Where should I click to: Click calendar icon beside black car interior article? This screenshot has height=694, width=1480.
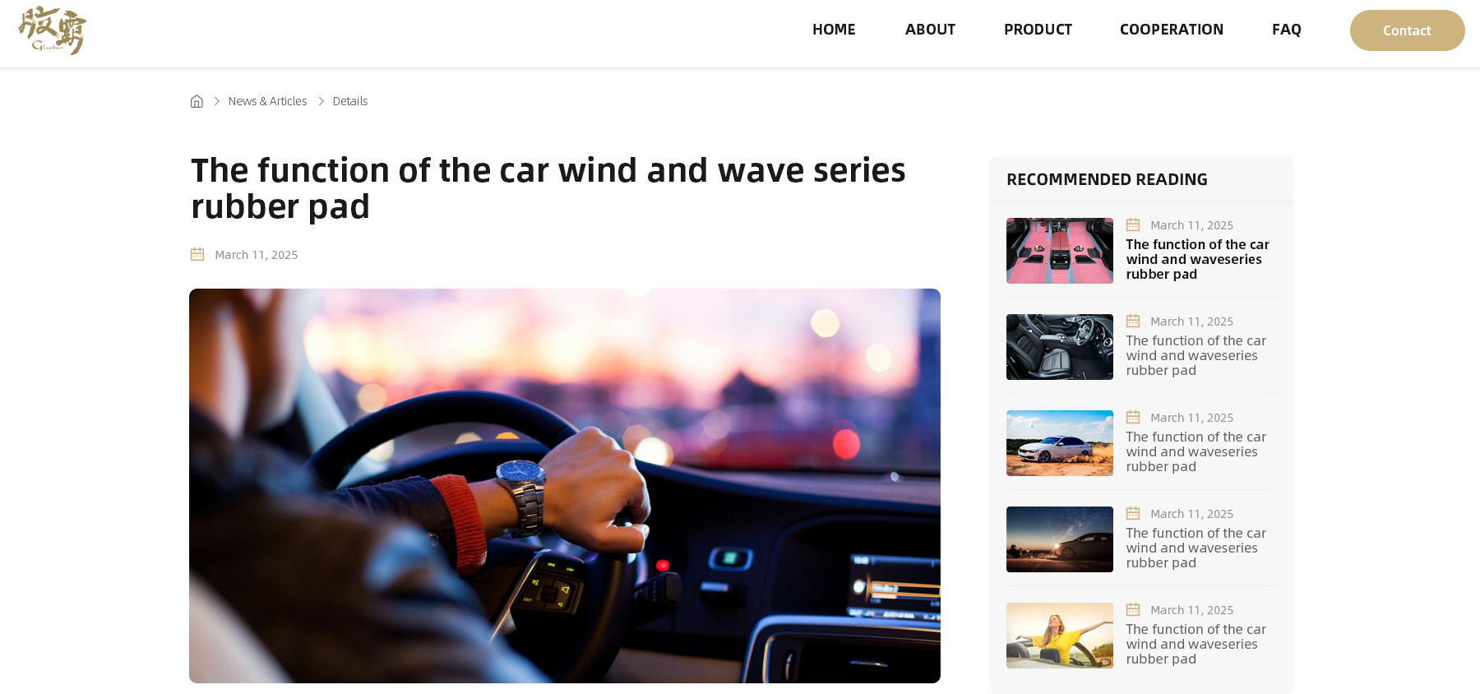(x=1133, y=321)
